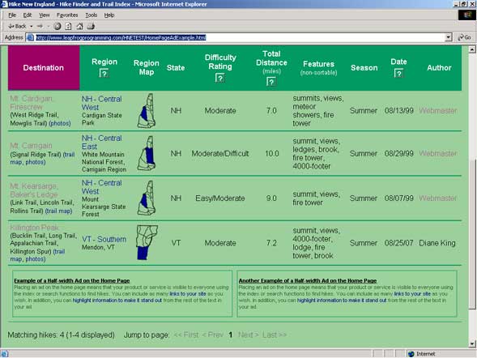Click the Internet zone status bar icon

pyautogui.click(x=411, y=354)
